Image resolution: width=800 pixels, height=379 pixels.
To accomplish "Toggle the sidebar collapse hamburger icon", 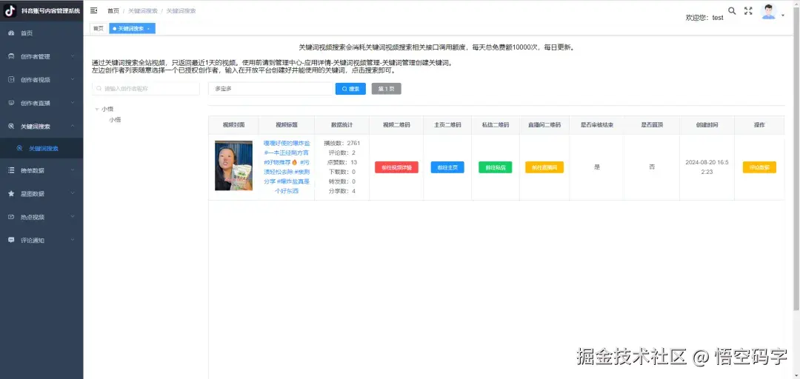I will pyautogui.click(x=94, y=10).
